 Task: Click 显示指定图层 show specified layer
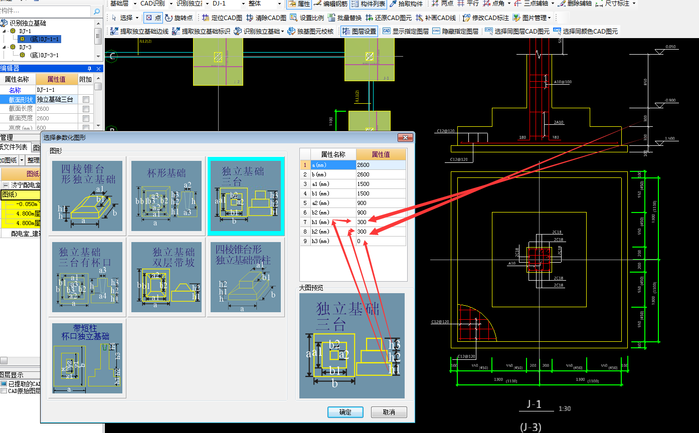click(406, 32)
